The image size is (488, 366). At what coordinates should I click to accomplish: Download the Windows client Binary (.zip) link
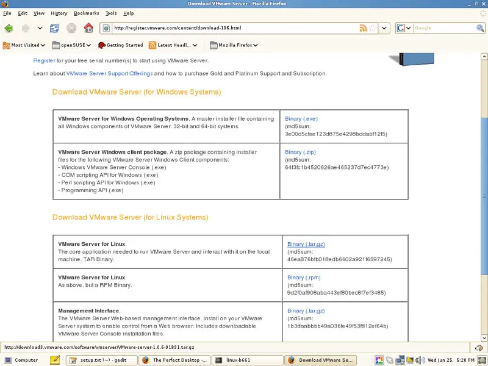point(300,152)
